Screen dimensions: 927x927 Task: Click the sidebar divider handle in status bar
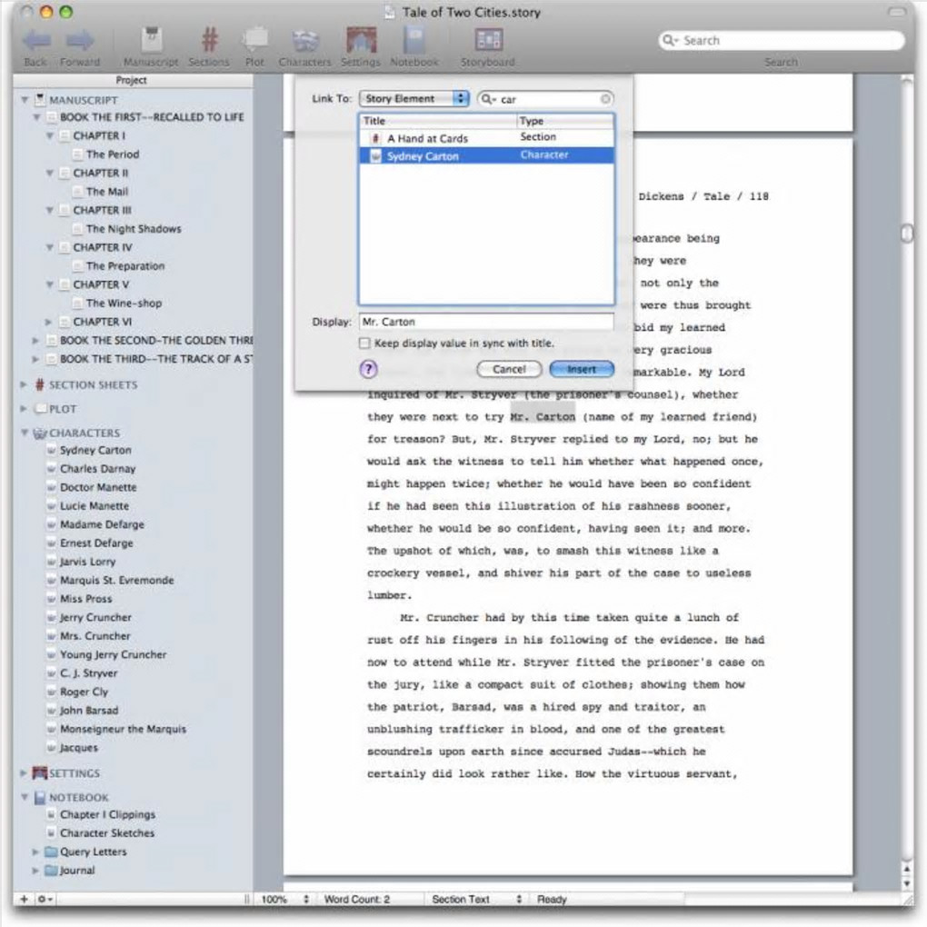tap(246, 899)
